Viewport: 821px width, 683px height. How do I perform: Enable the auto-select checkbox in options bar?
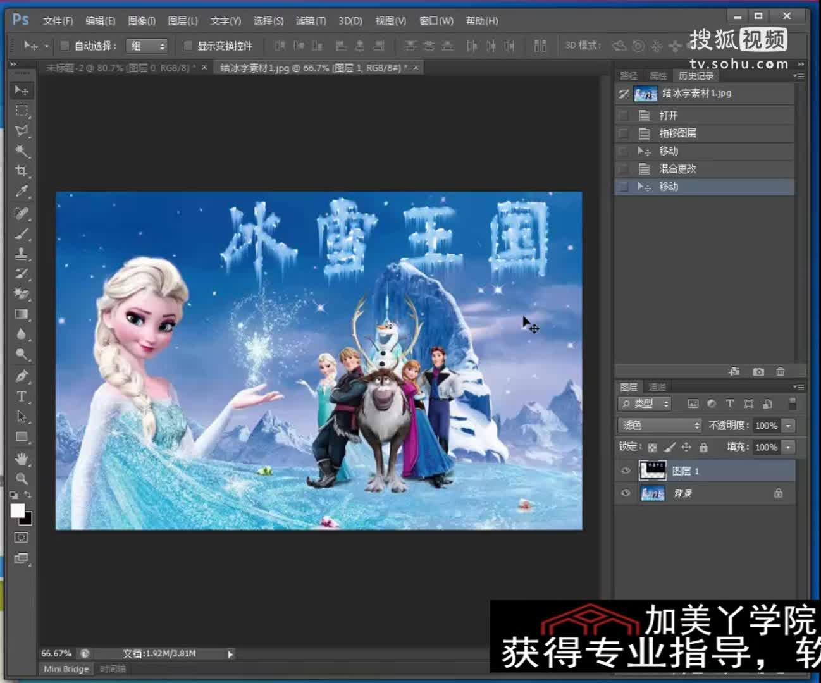click(x=64, y=46)
